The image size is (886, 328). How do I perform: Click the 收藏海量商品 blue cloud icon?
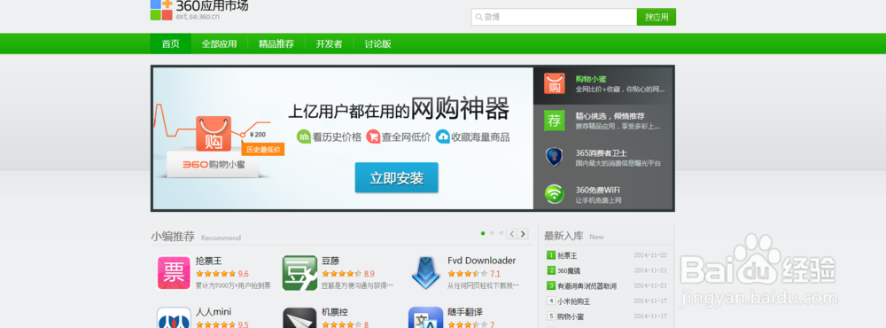click(x=442, y=137)
